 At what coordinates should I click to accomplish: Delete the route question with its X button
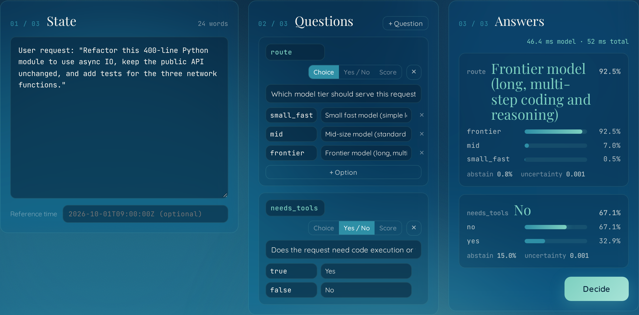pyautogui.click(x=414, y=72)
